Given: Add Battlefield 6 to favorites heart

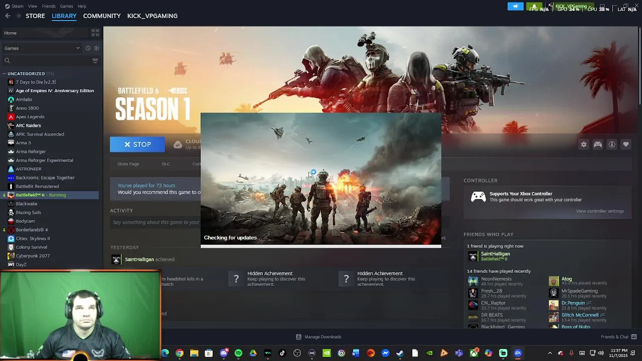Looking at the screenshot, I should 626,144.
